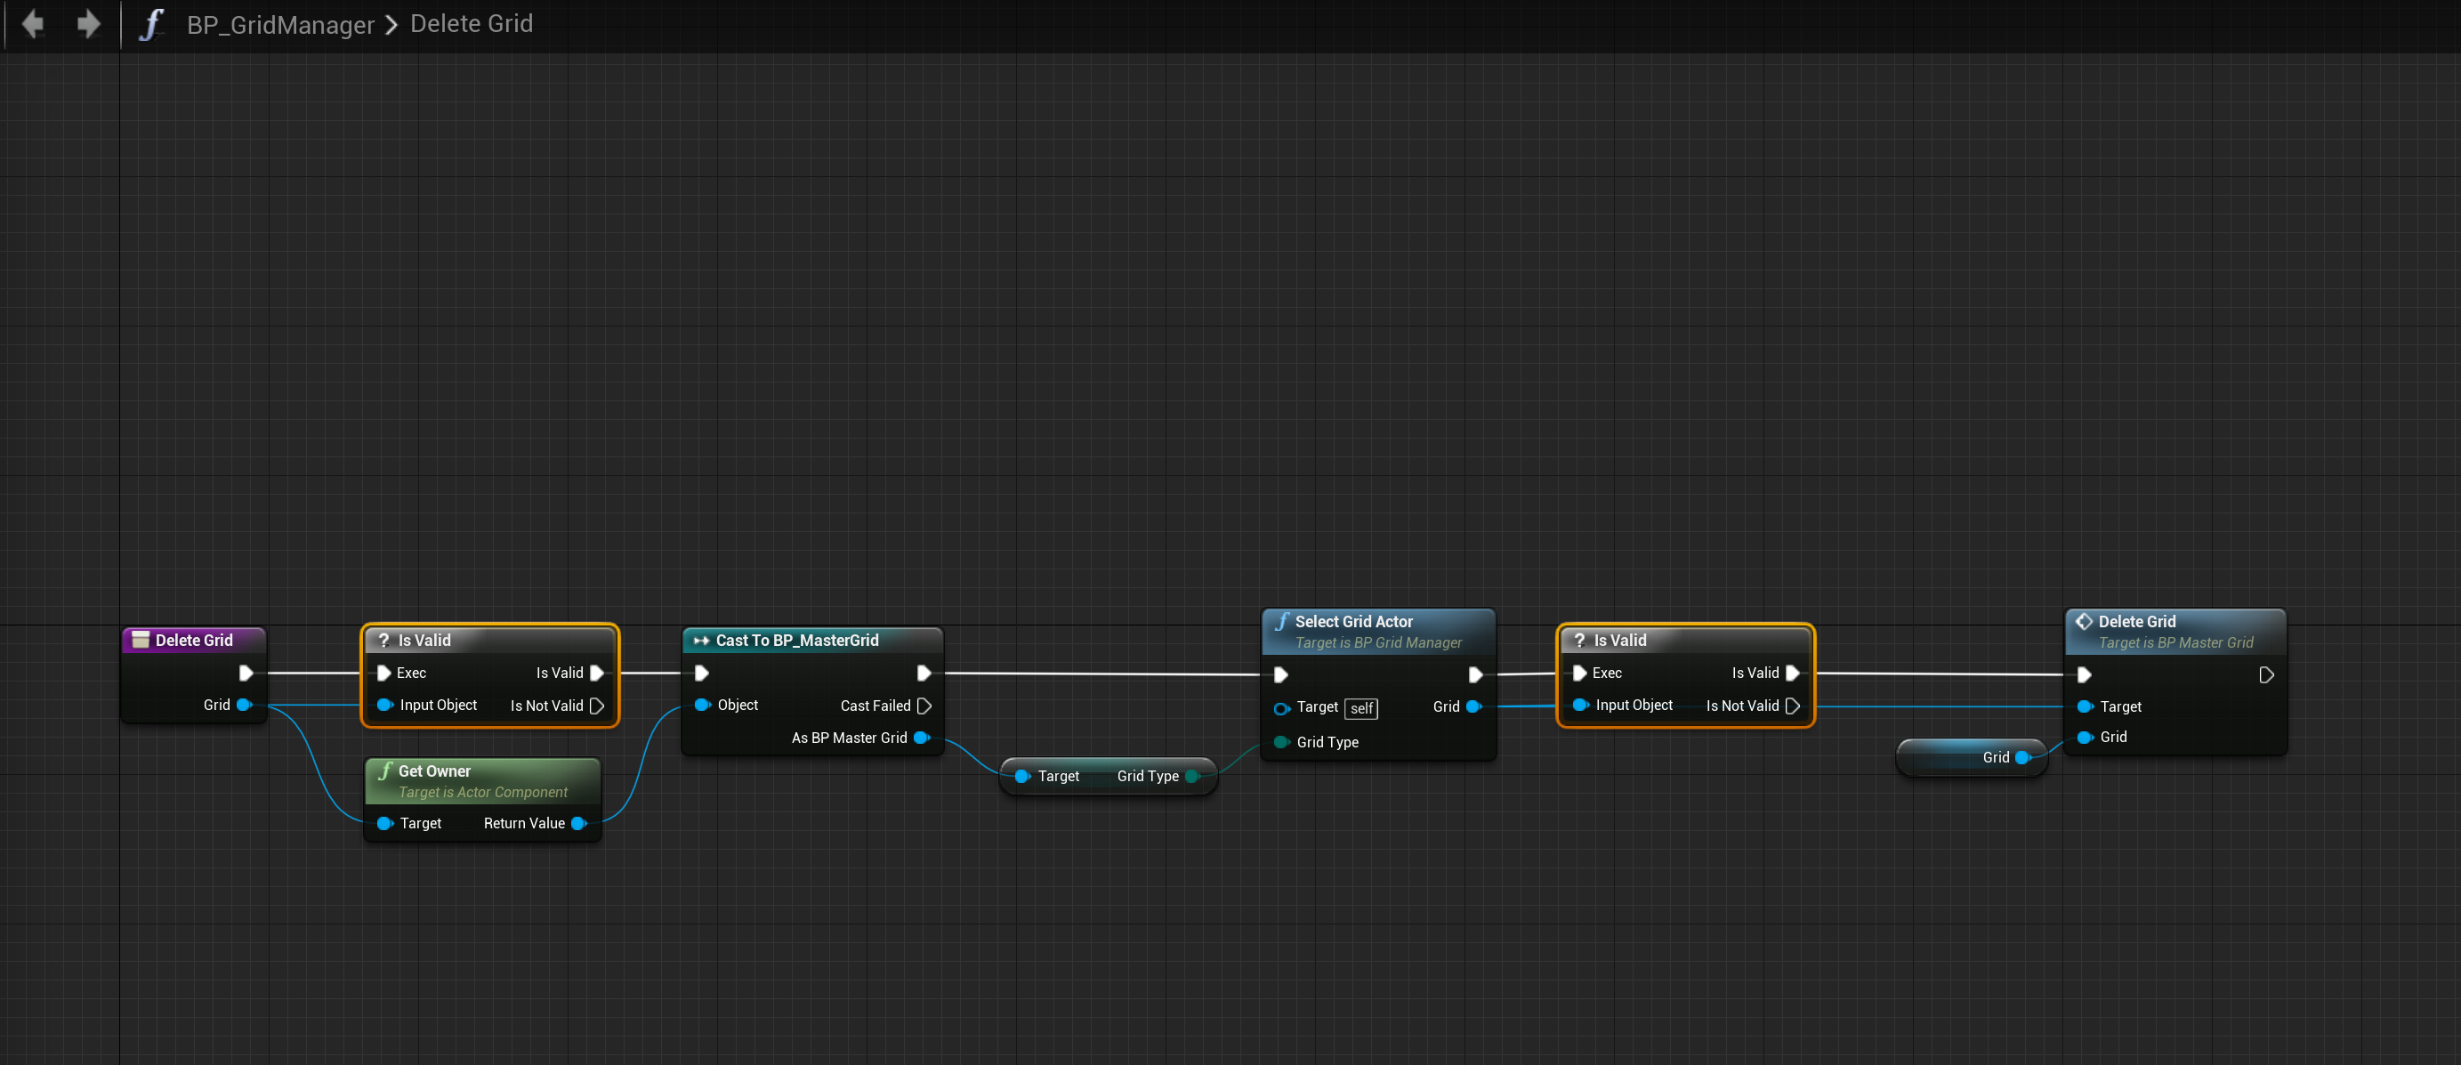
Task: Click the Cast Failed exec pin
Action: pos(924,706)
